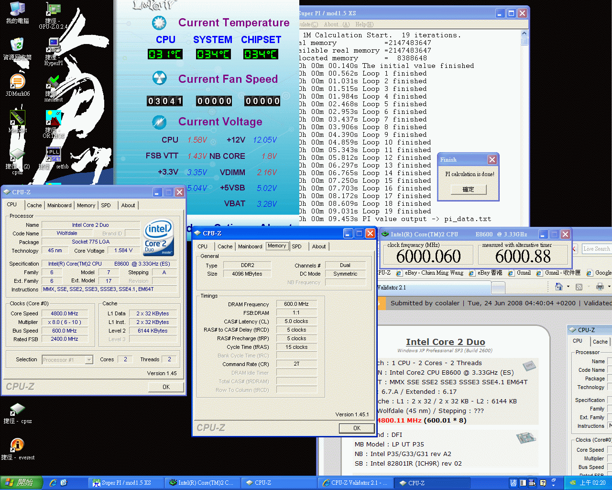Image resolution: width=612 pixels, height=490 pixels.
Task: Confirm the PI calculation done dialog
Action: click(x=468, y=189)
